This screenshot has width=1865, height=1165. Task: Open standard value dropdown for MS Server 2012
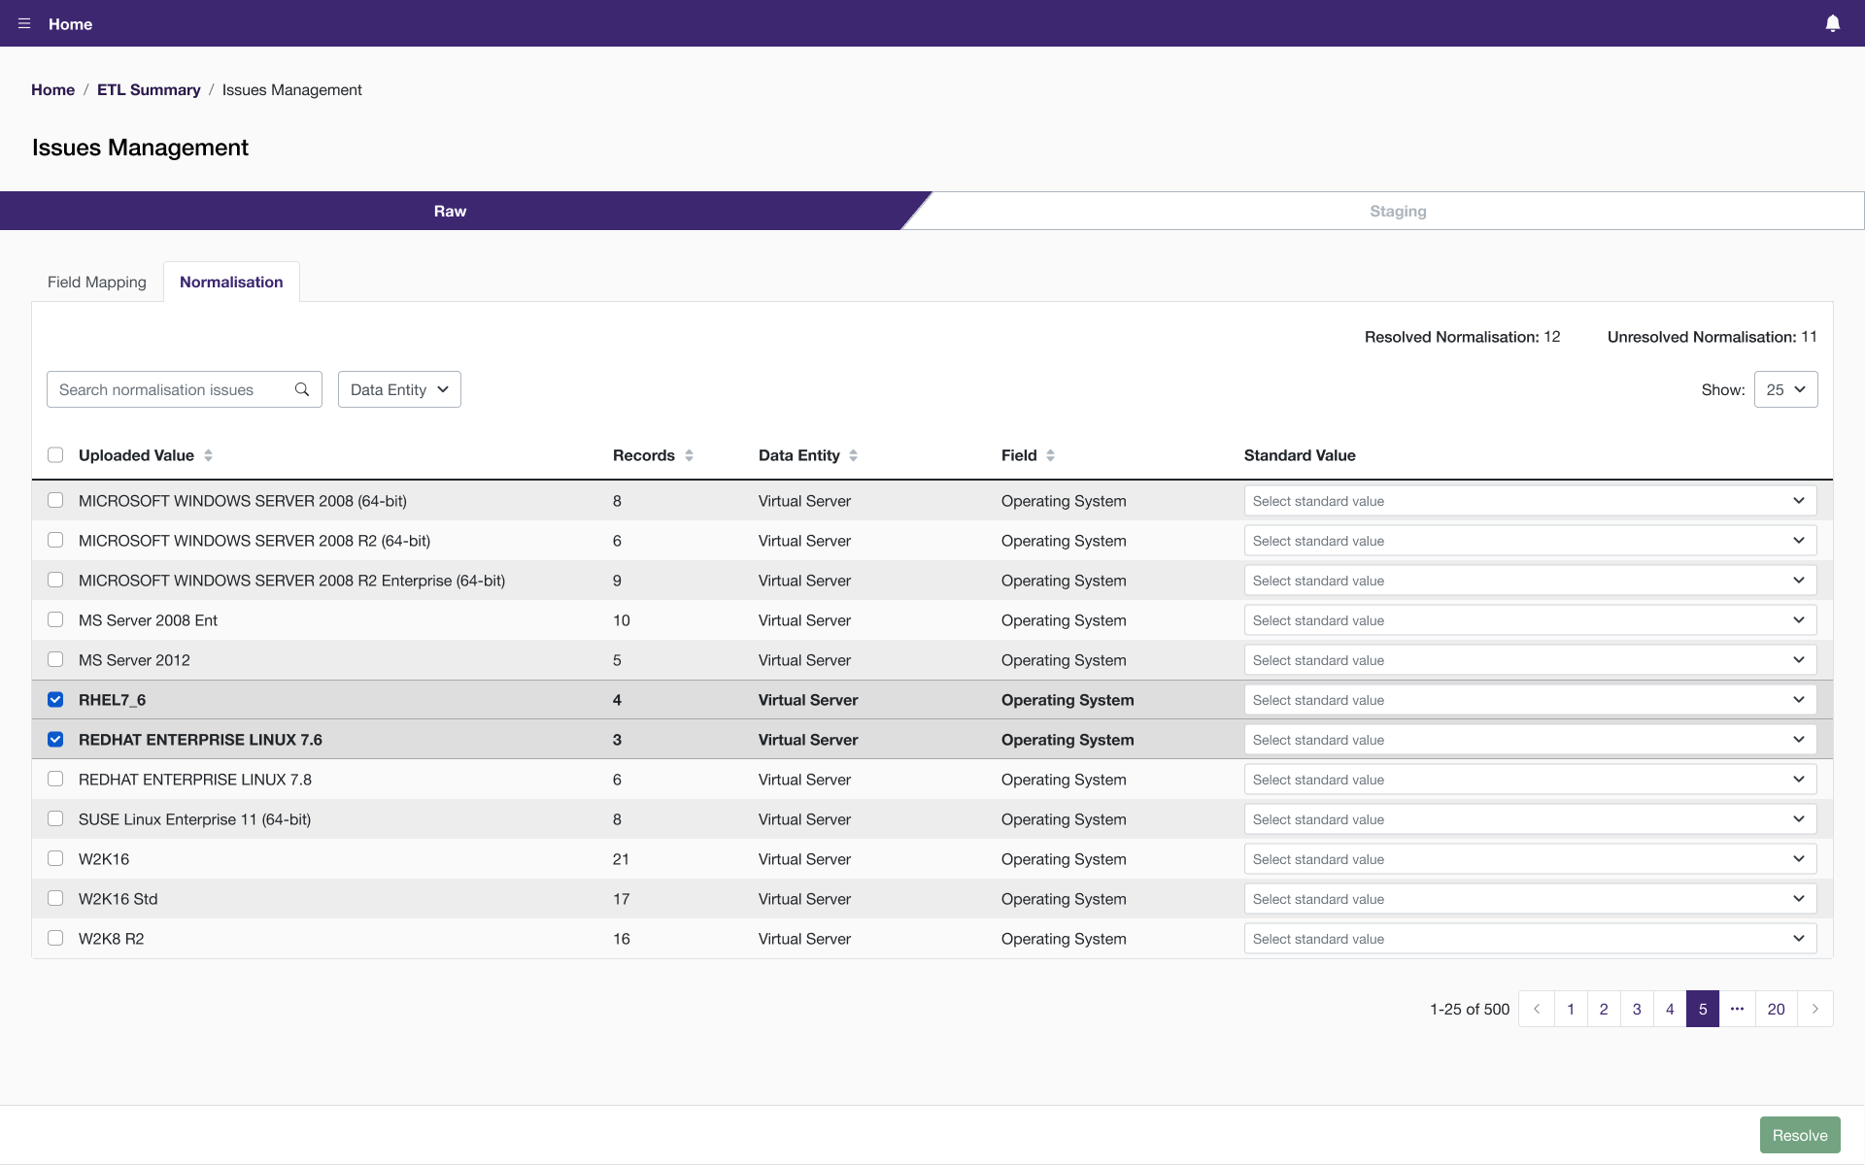click(1530, 660)
